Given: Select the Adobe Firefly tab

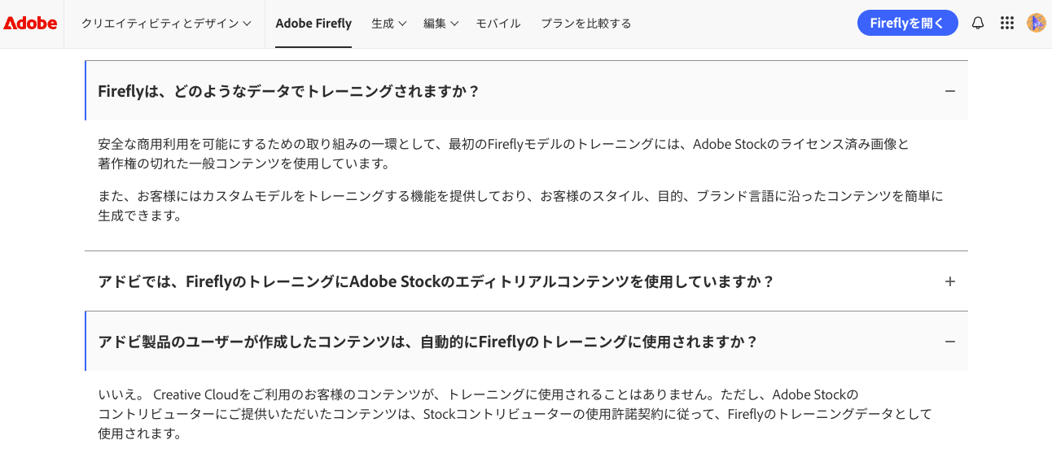Looking at the screenshot, I should coord(313,24).
